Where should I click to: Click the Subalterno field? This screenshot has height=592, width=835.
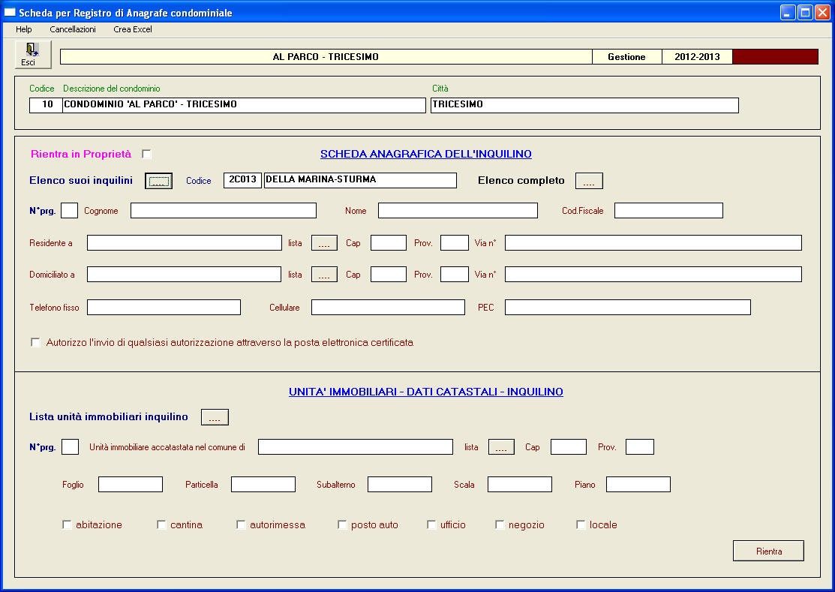pos(400,485)
